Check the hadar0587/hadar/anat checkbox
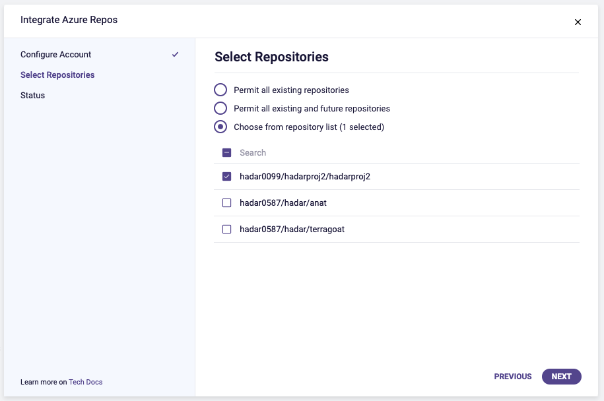Viewport: 604px width, 401px height. 227,203
